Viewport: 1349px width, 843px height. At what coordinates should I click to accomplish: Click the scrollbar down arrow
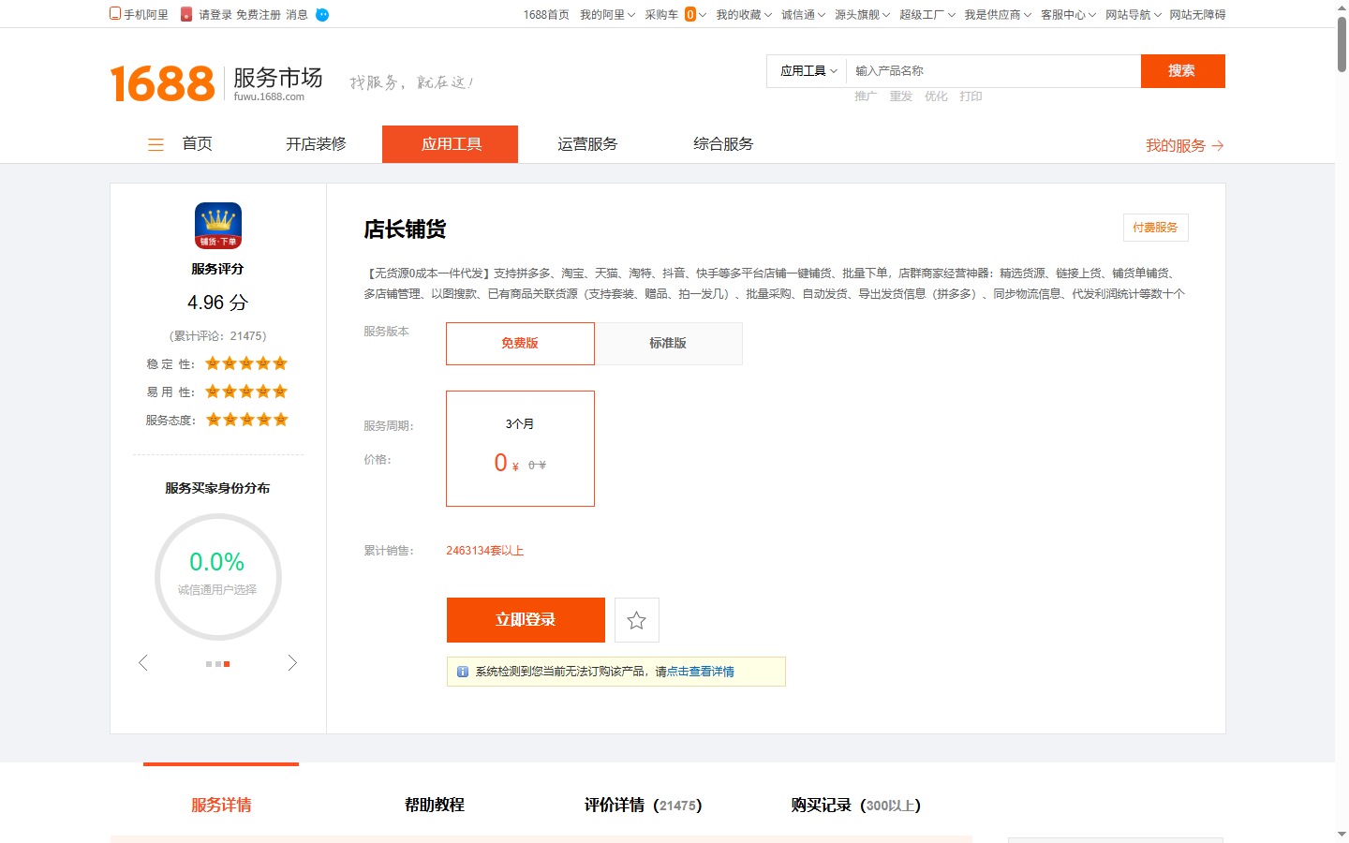click(x=1342, y=835)
